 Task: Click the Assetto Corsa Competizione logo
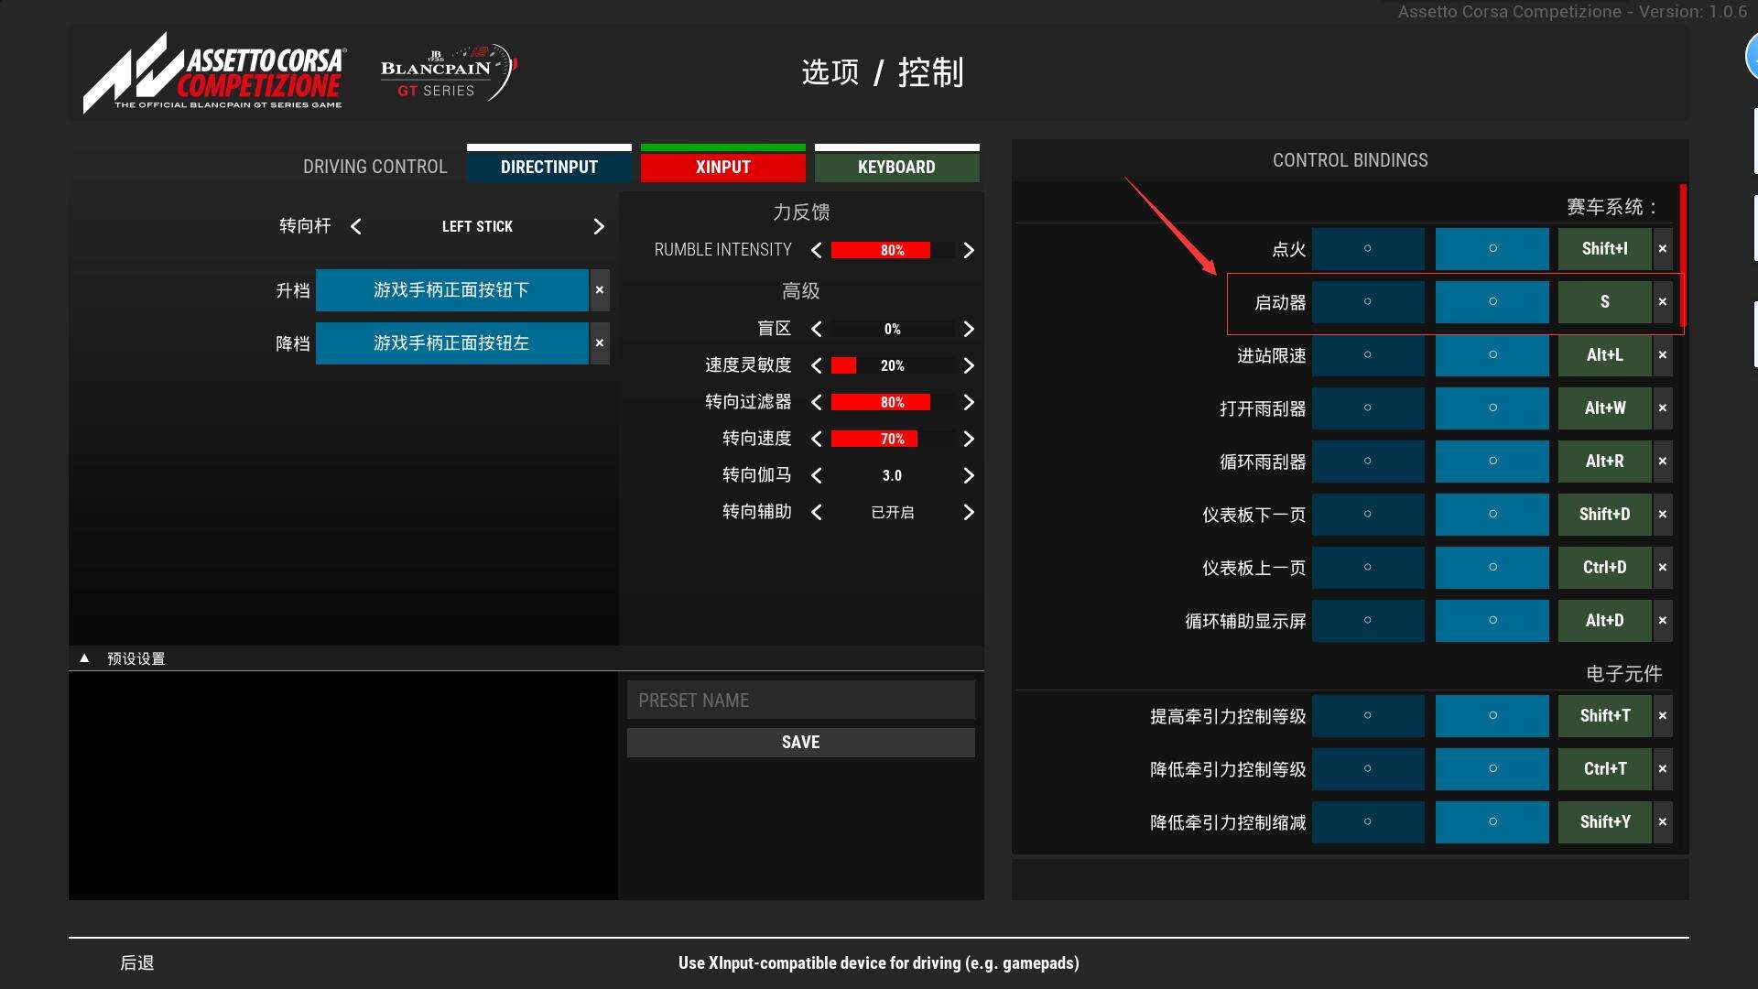click(x=215, y=73)
